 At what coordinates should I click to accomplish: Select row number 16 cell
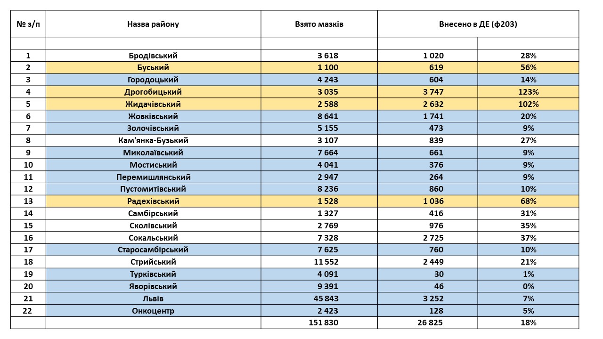[28, 238]
